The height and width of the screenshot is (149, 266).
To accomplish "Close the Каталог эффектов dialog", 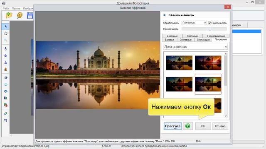I will pos(227,7).
